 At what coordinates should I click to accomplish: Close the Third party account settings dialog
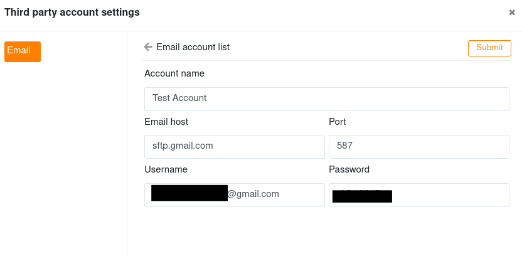512,13
